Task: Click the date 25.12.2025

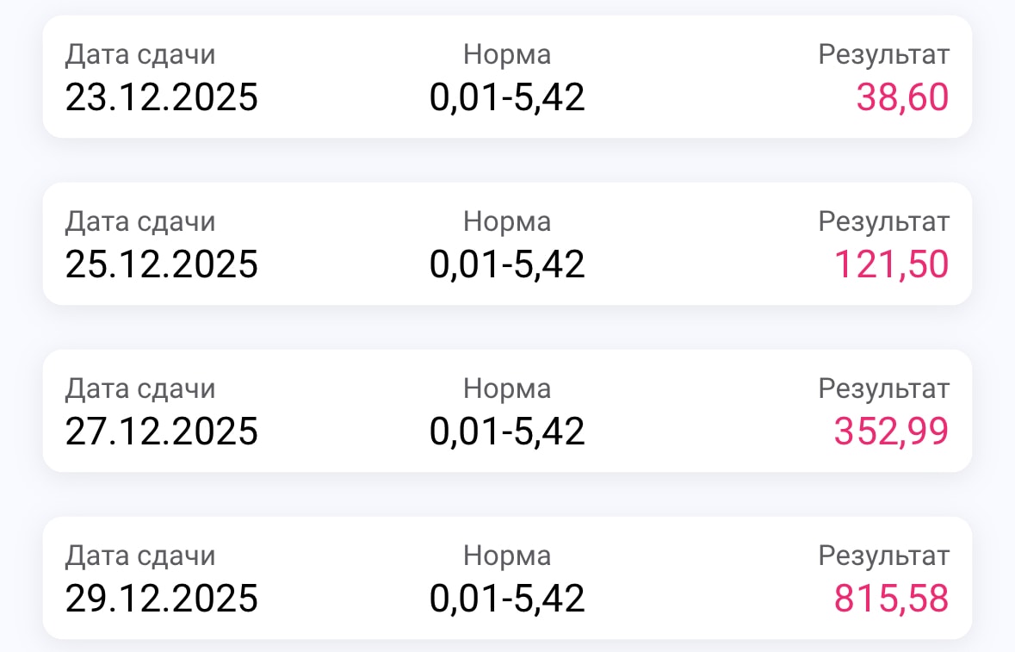Action: 162,264
